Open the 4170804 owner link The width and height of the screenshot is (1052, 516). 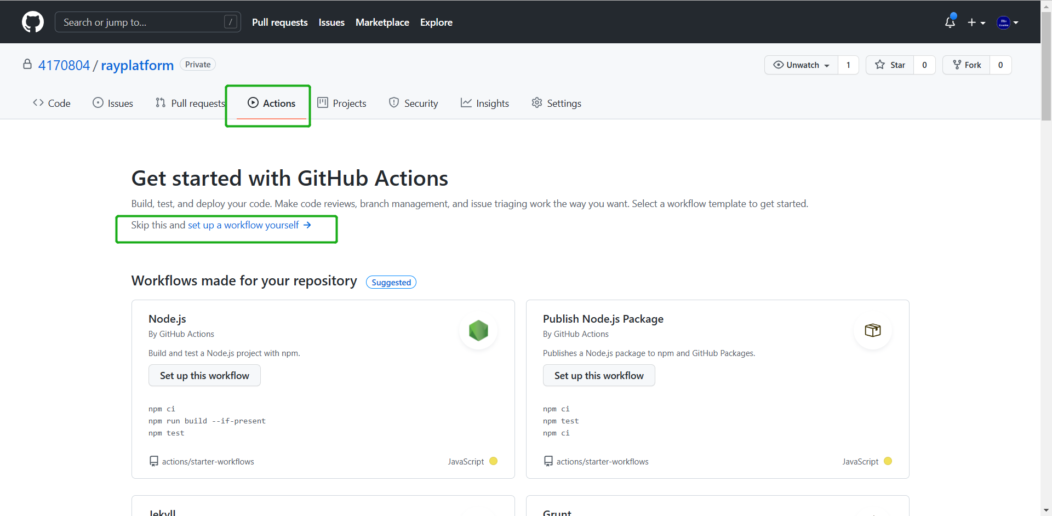click(64, 65)
